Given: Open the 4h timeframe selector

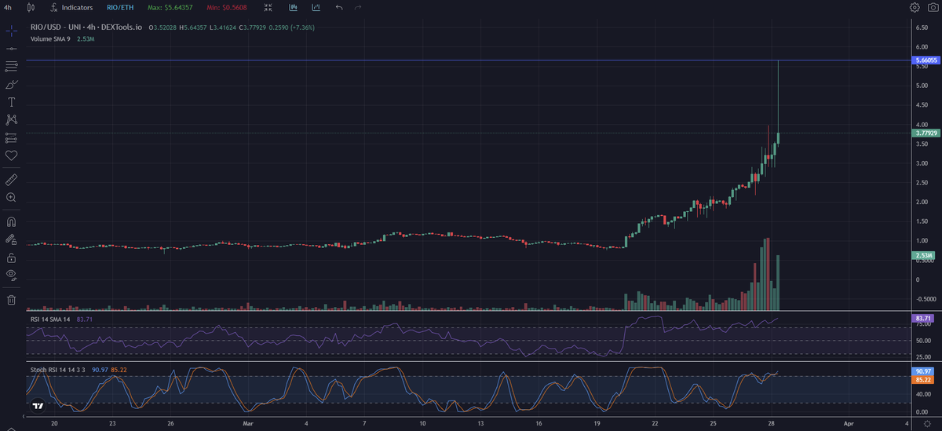Looking at the screenshot, I should click(7, 7).
